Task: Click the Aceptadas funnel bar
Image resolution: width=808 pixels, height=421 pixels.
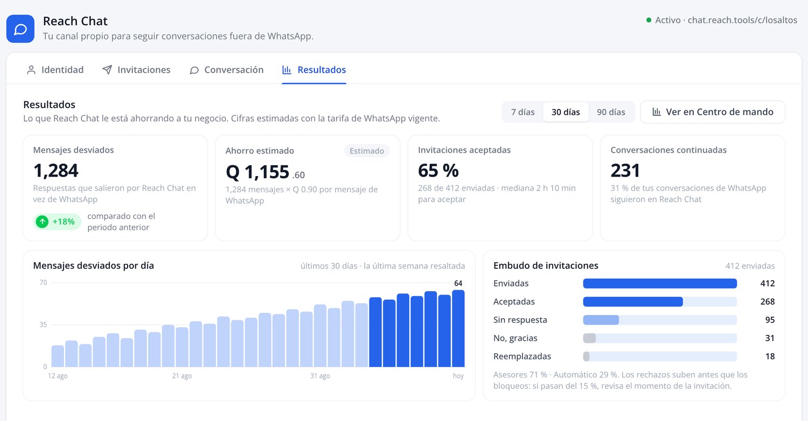Action: point(660,301)
